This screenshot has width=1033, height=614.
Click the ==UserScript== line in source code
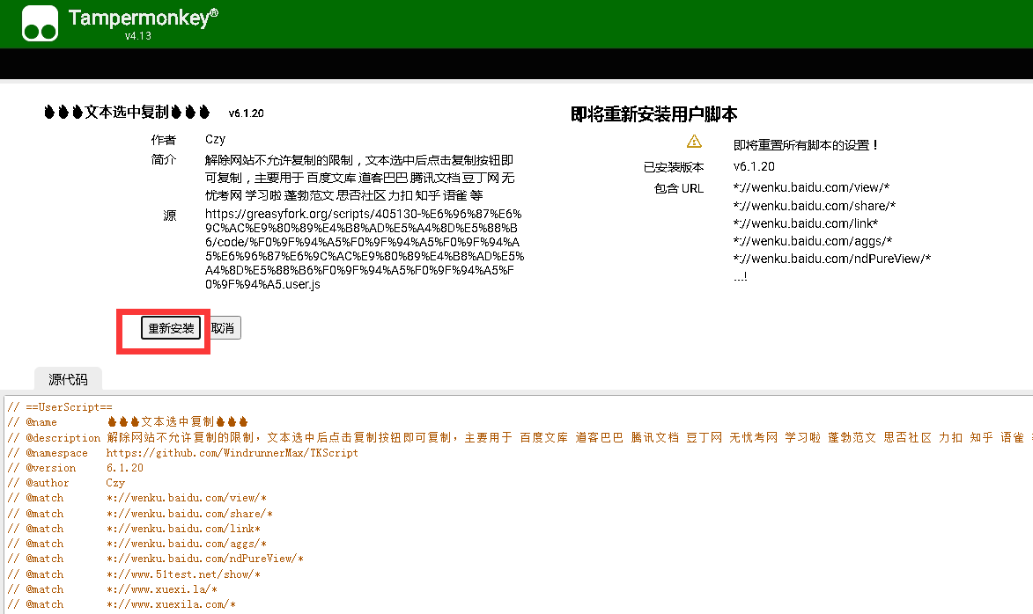point(60,407)
